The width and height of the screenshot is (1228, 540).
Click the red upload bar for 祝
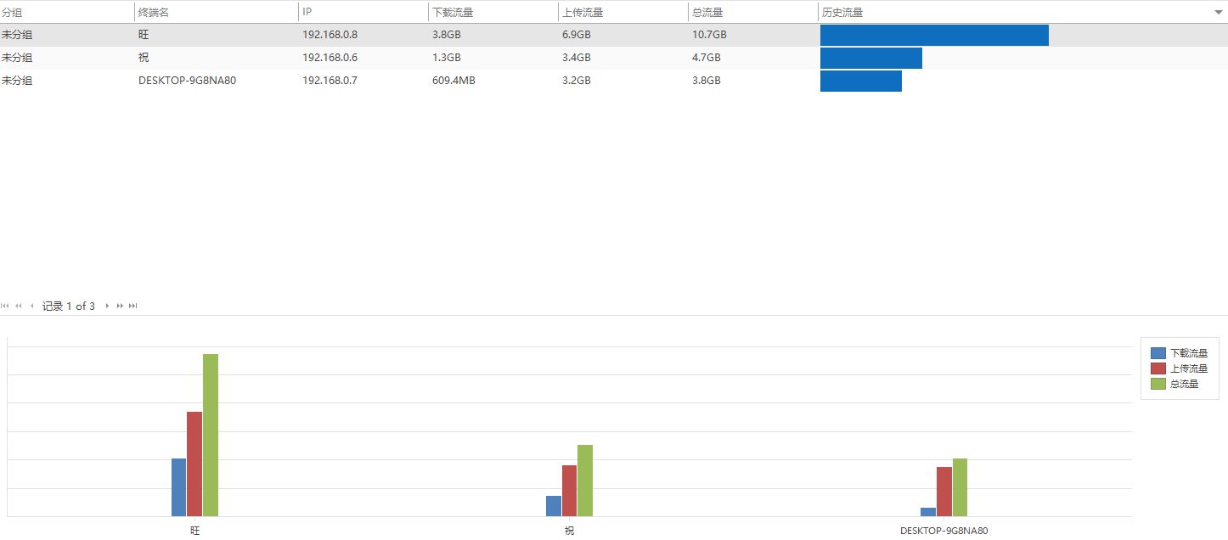click(569, 491)
